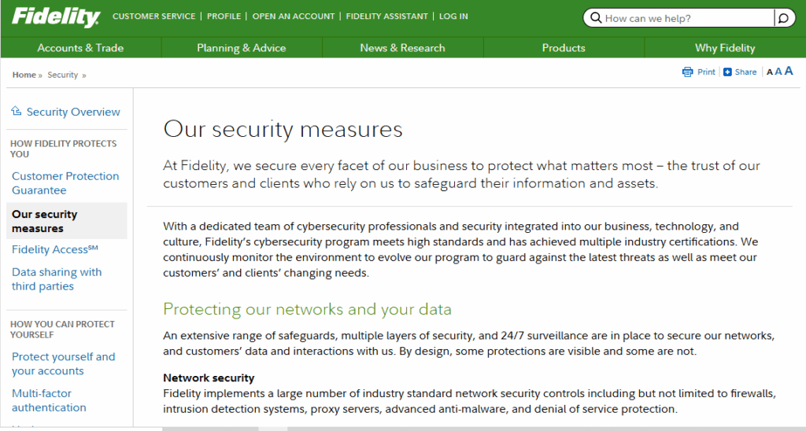The height and width of the screenshot is (431, 806).
Task: Open the Why Fidelity menu
Action: [x=725, y=48]
